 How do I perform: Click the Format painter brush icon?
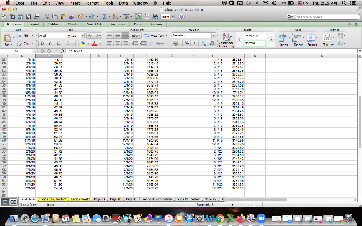(71, 17)
